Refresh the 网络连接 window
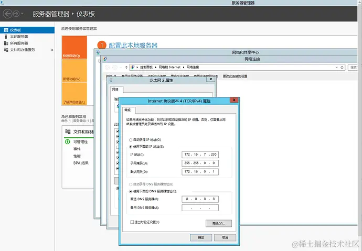Image resolution: width=362 pixels, height=251 pixels. 342,67
